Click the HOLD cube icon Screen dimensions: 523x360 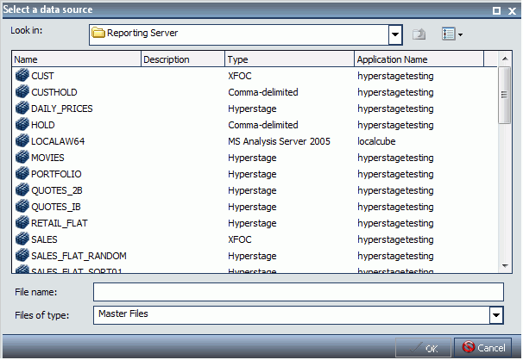coord(22,124)
